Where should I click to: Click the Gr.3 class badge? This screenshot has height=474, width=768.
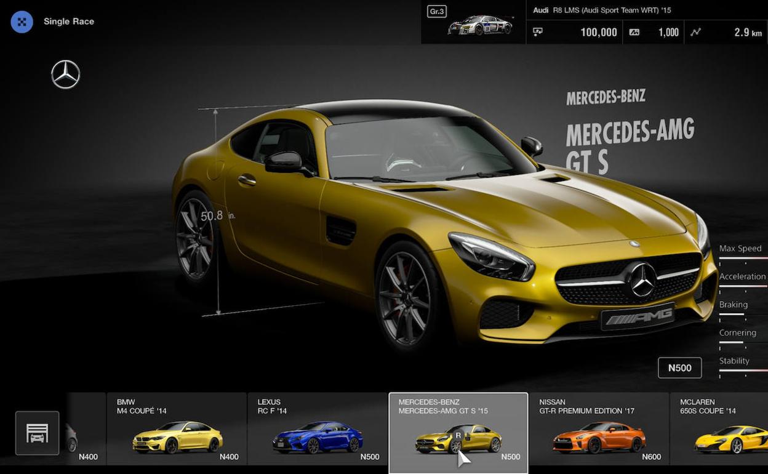point(436,12)
